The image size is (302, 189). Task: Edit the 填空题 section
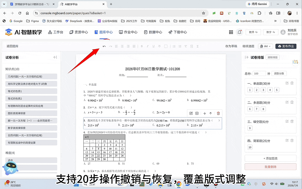(x=287, y=121)
